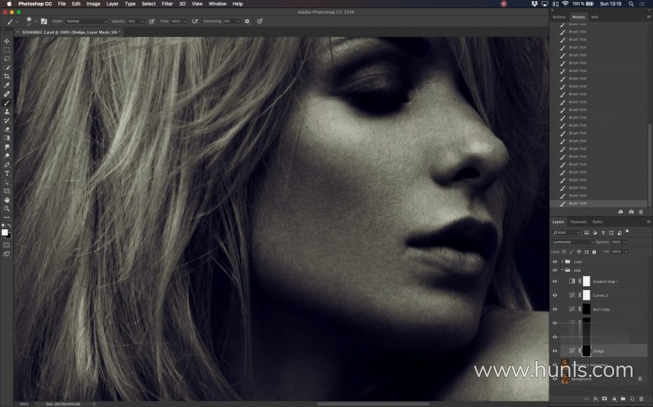Choose the Hand tool
This screenshot has width=653, height=407.
tap(7, 200)
